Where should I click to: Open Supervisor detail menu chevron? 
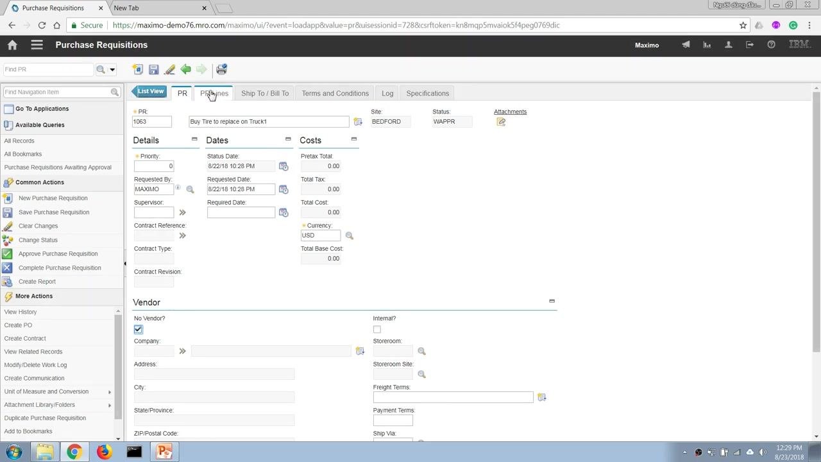click(182, 212)
